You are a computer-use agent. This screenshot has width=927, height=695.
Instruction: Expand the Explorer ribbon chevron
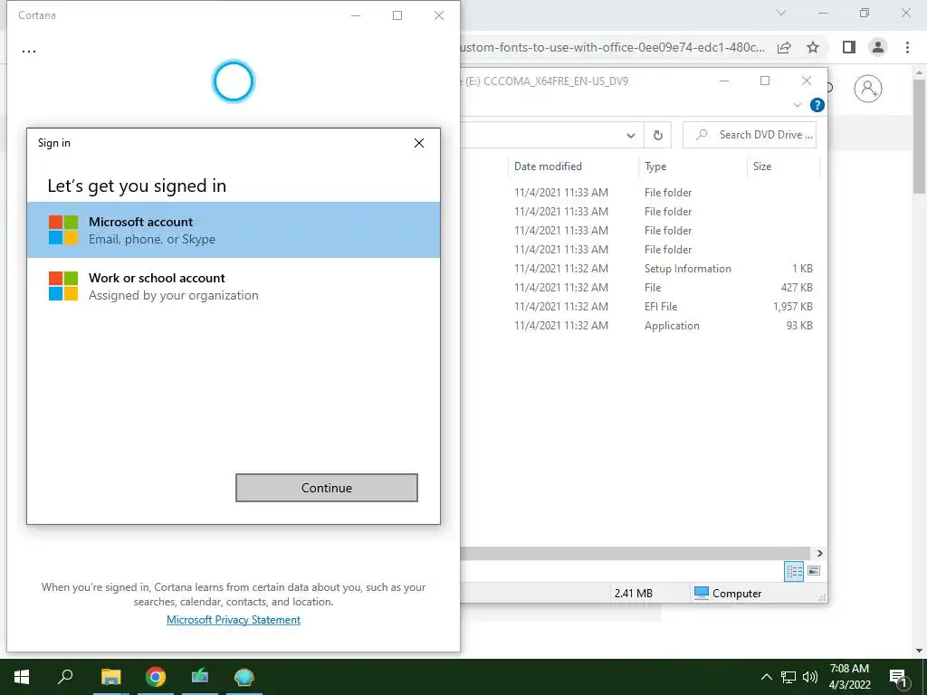(x=797, y=105)
